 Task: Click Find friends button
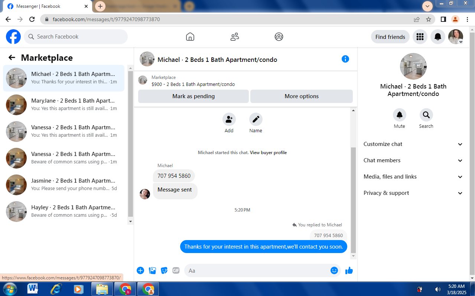[x=390, y=37]
